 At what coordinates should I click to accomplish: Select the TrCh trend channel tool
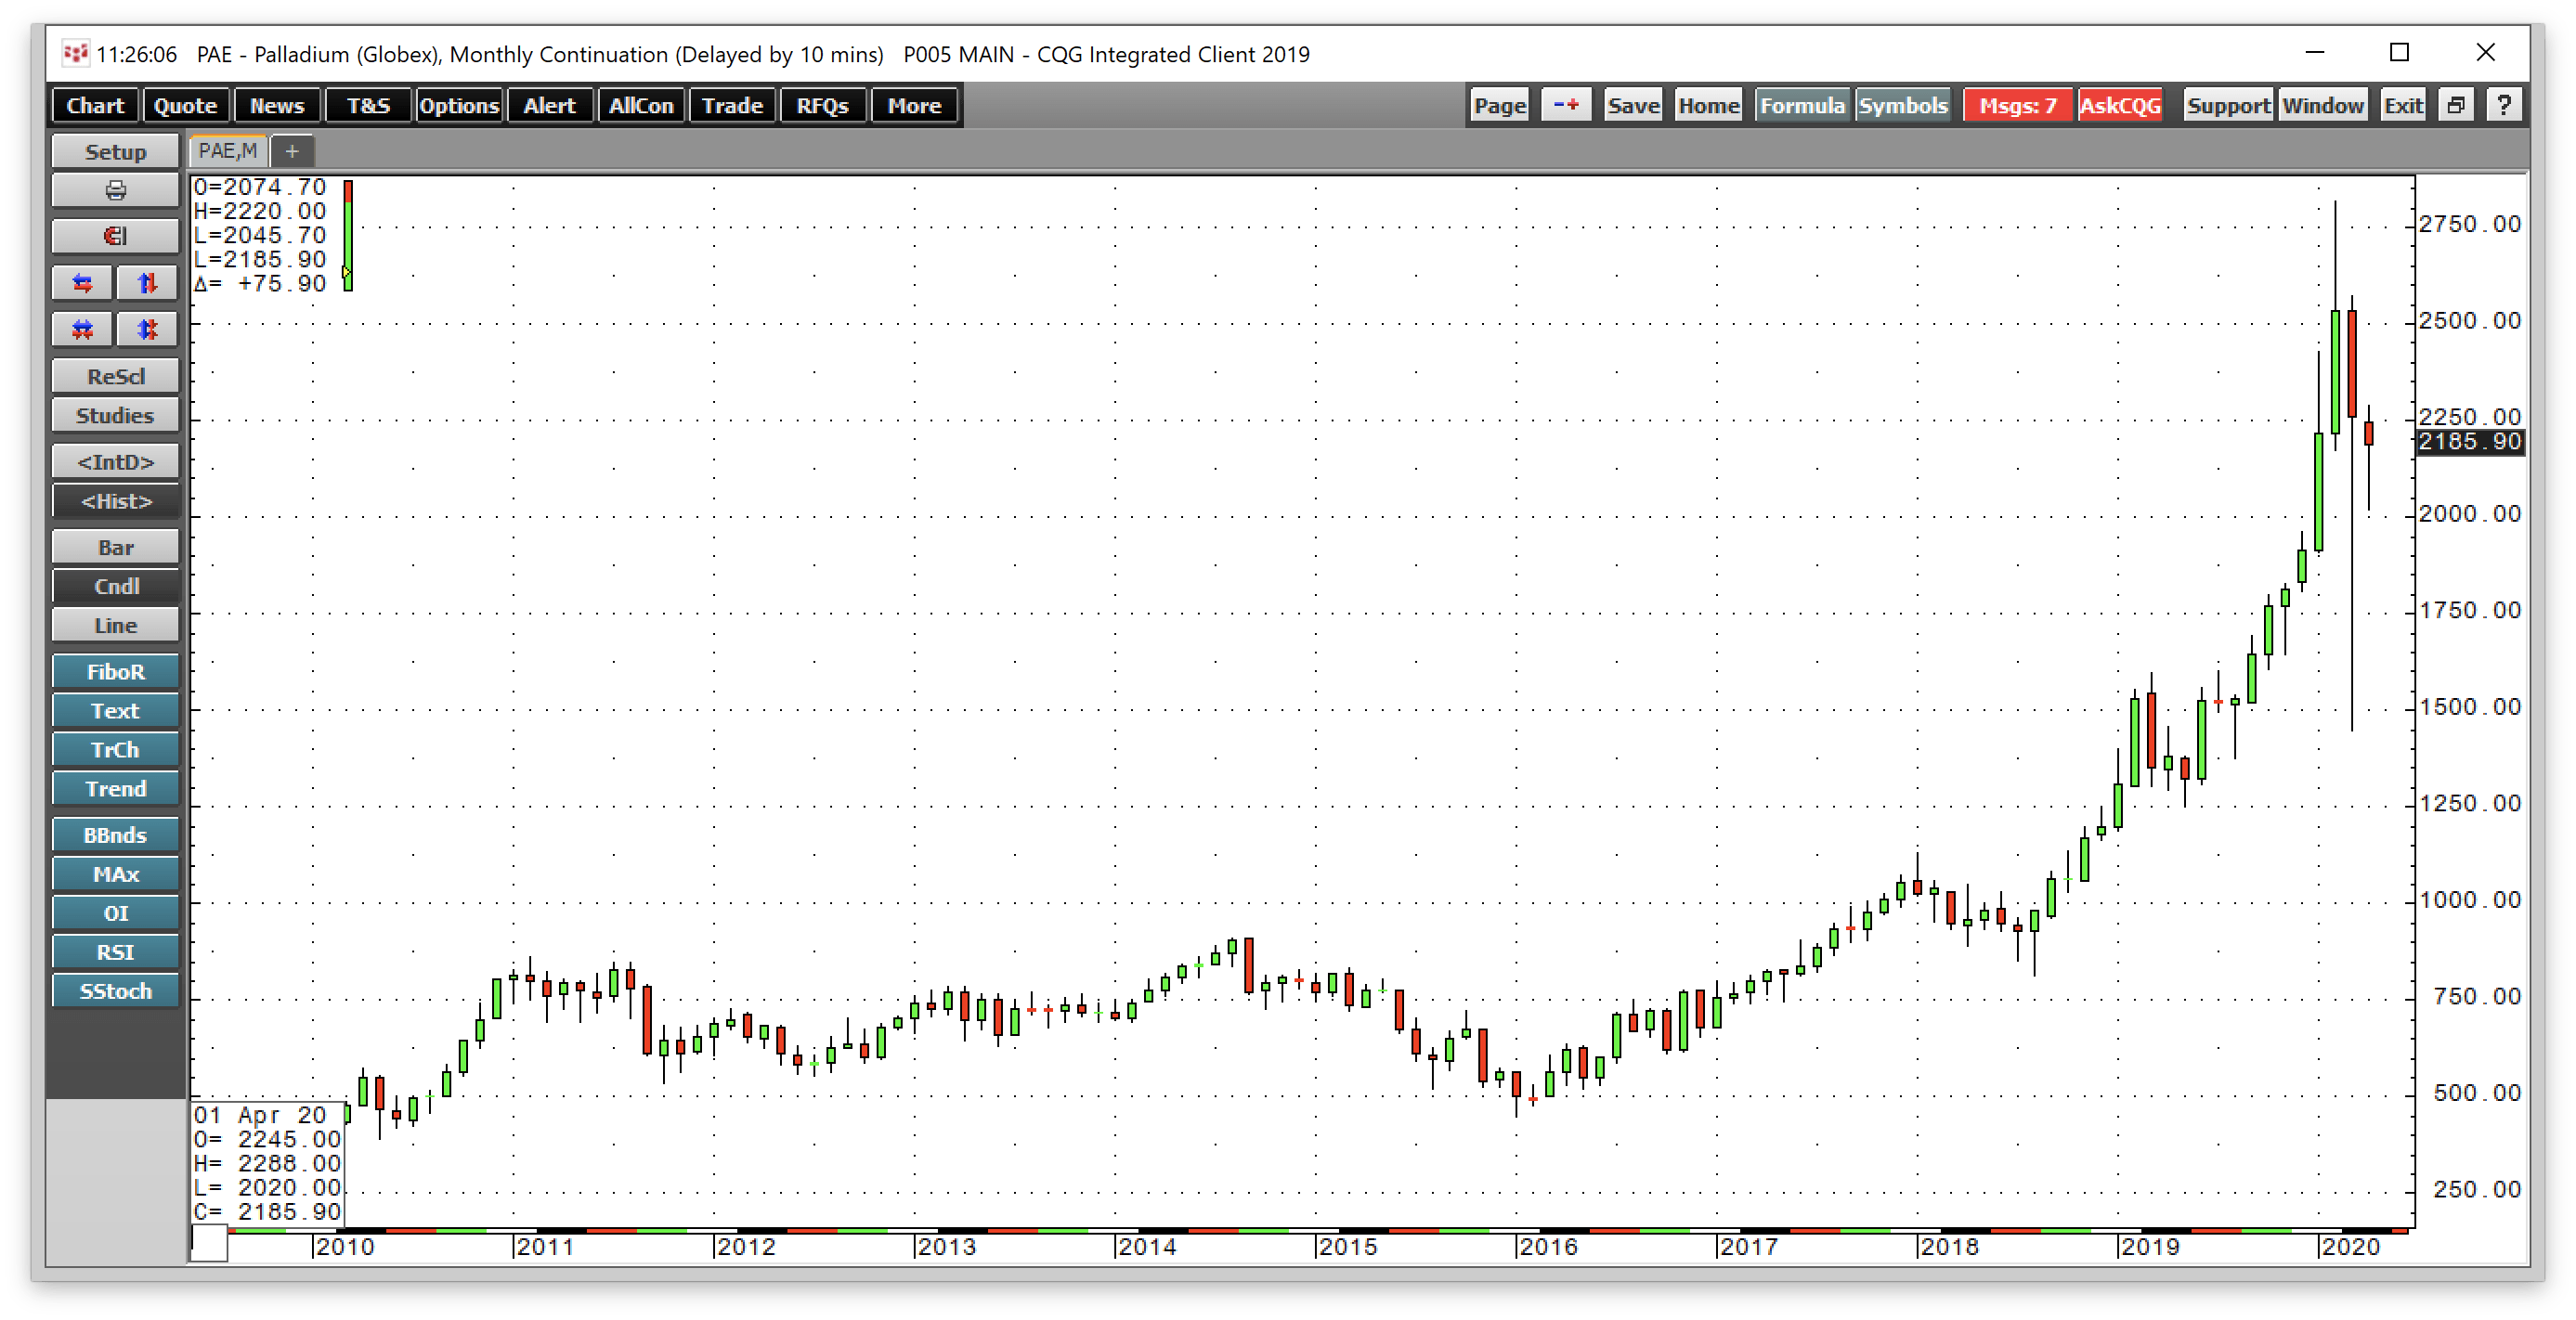115,749
